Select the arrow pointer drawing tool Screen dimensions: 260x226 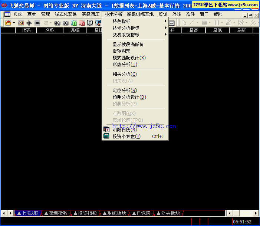tap(184, 23)
